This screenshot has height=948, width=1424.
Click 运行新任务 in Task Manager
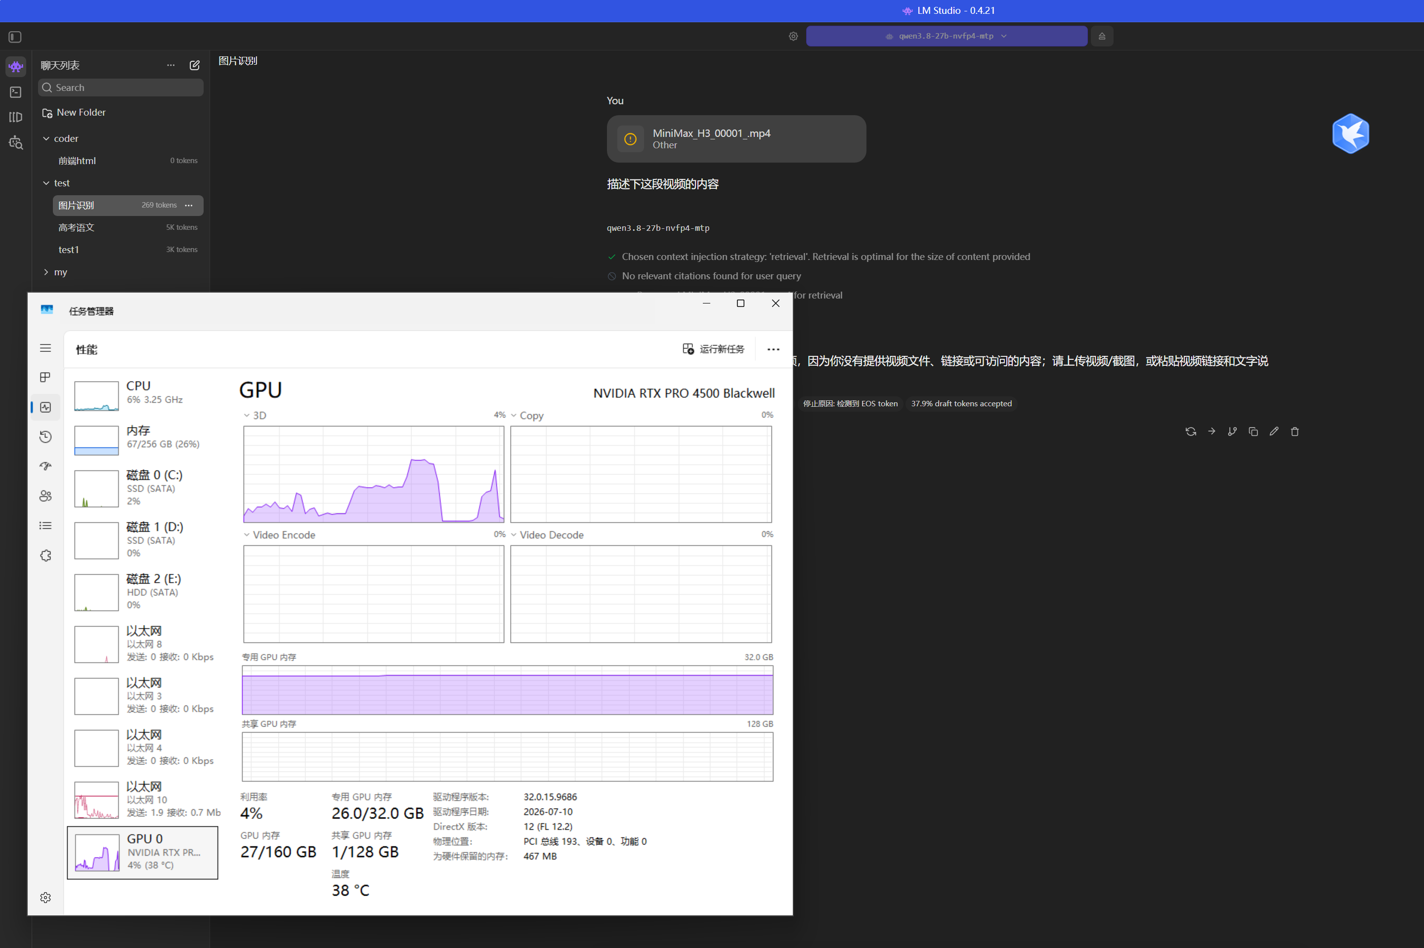[x=713, y=349]
